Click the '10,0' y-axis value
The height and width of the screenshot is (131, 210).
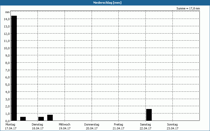7,48
